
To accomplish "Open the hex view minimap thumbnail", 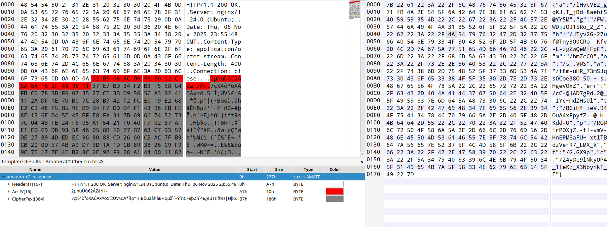I will click(354, 10).
